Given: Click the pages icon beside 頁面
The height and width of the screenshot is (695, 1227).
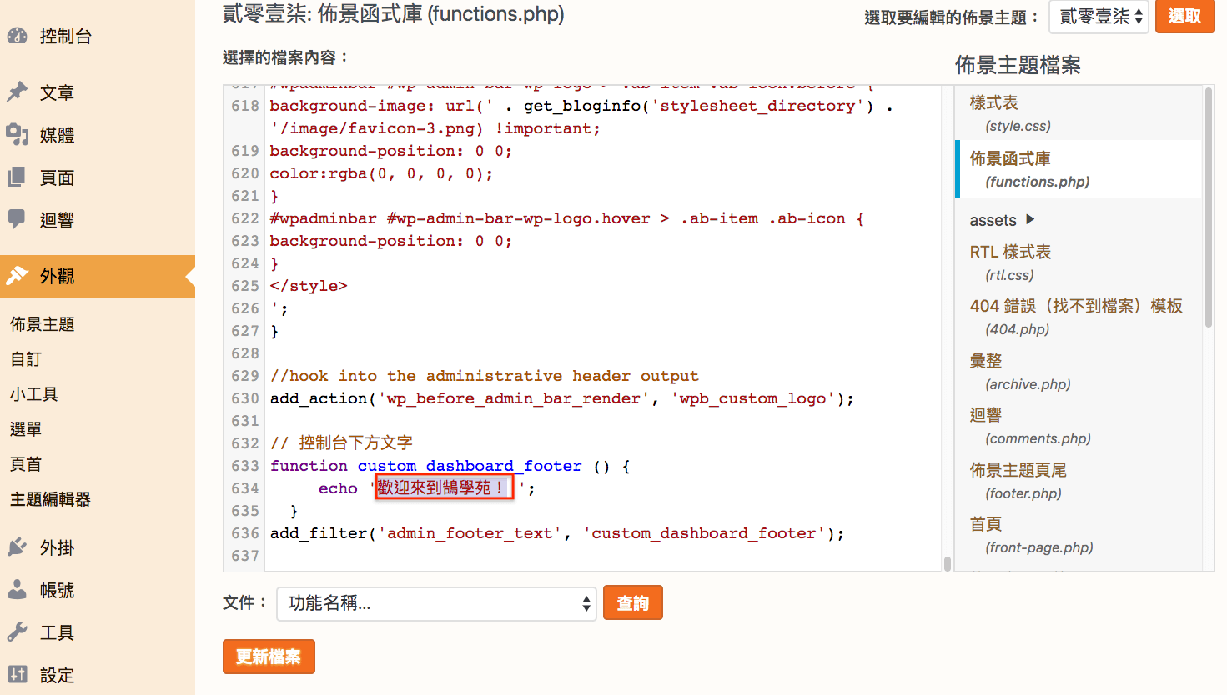Looking at the screenshot, I should point(18,177).
